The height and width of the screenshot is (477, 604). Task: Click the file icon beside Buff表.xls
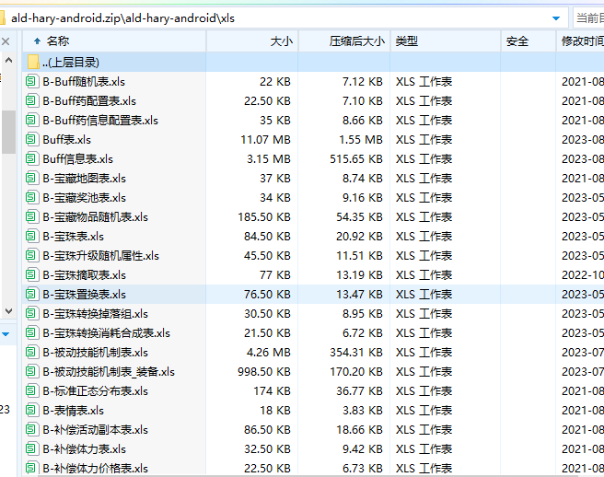[x=33, y=139]
